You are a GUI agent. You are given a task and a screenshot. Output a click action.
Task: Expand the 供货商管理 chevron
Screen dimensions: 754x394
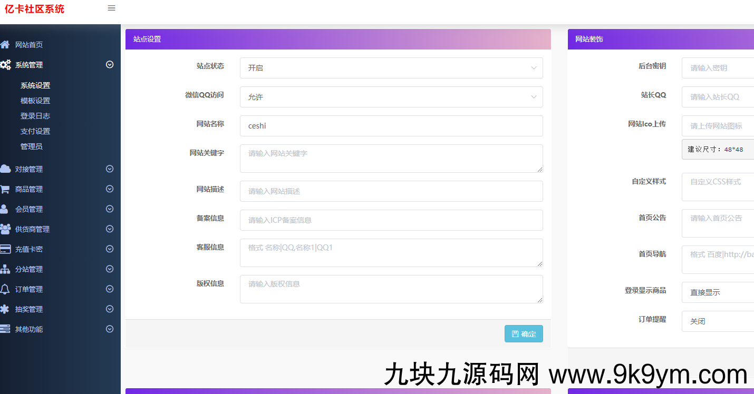pyautogui.click(x=110, y=229)
